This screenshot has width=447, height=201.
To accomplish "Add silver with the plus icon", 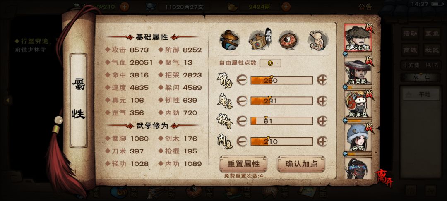I will [x=286, y=7].
